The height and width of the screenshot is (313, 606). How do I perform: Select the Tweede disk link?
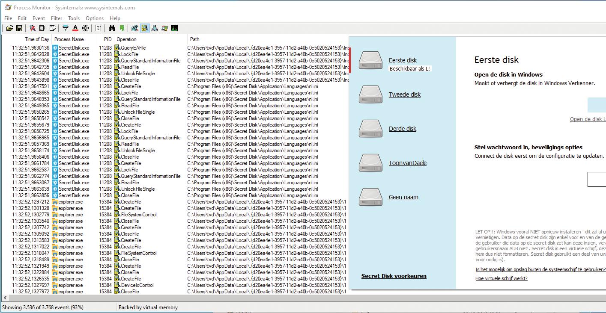coord(405,94)
